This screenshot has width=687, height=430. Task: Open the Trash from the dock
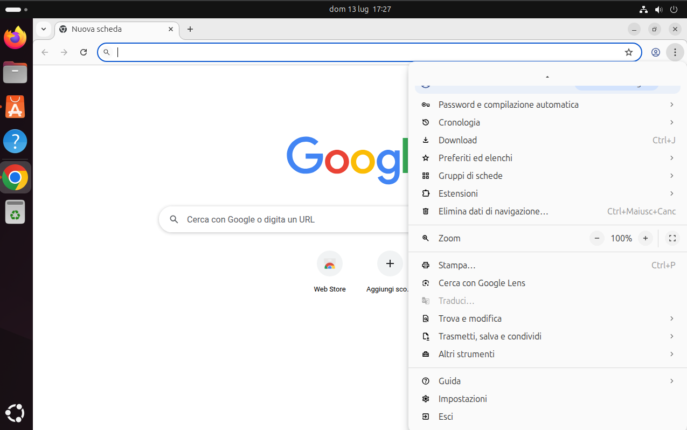pyautogui.click(x=15, y=211)
